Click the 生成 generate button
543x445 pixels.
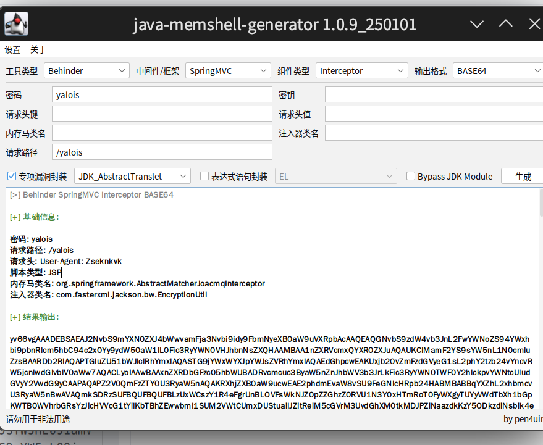click(522, 176)
